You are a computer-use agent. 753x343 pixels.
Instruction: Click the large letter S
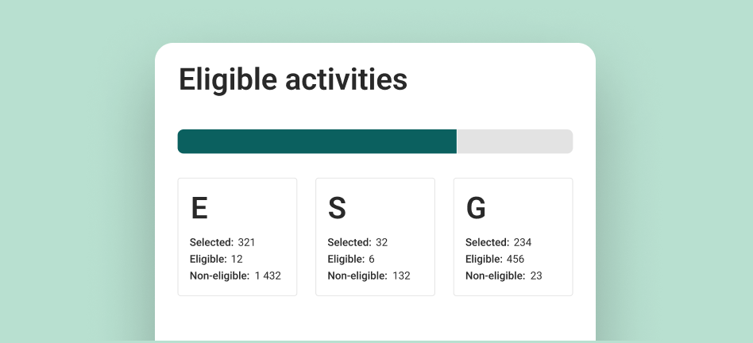[337, 208]
